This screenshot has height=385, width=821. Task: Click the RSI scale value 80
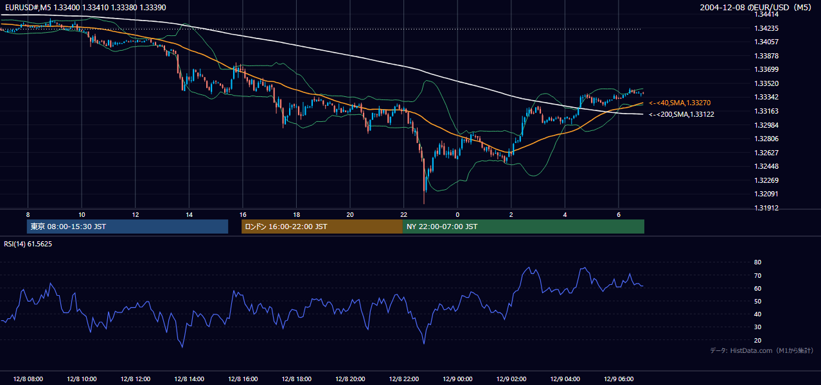coord(757,262)
